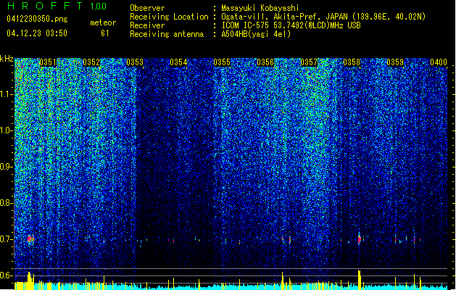Click the 'Receiving antenna' field label
This screenshot has width=456, height=290.
point(167,34)
